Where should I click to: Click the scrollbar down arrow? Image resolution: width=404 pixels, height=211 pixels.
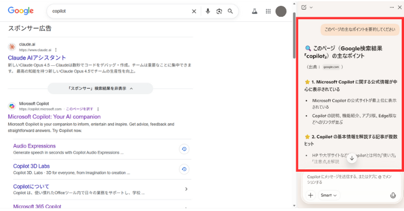pos(294,206)
